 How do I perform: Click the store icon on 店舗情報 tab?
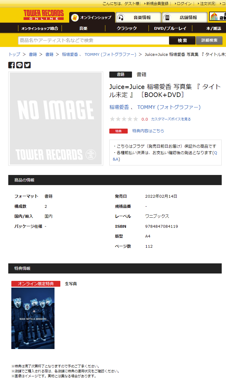click(x=167, y=17)
